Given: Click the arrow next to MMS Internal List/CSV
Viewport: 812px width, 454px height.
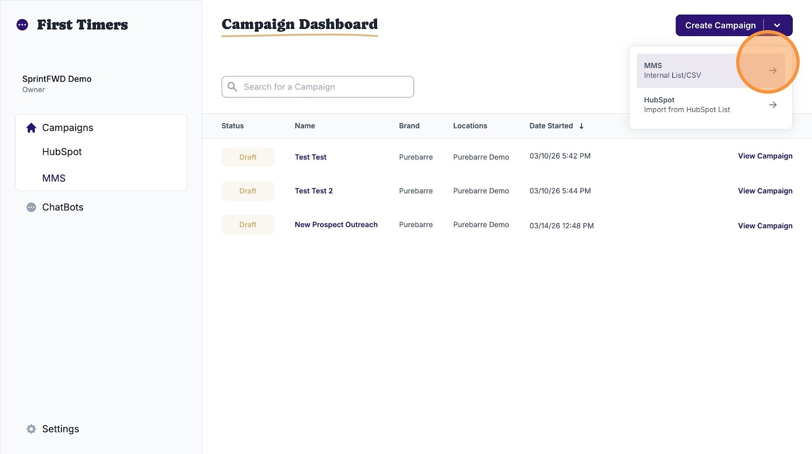Looking at the screenshot, I should point(773,71).
